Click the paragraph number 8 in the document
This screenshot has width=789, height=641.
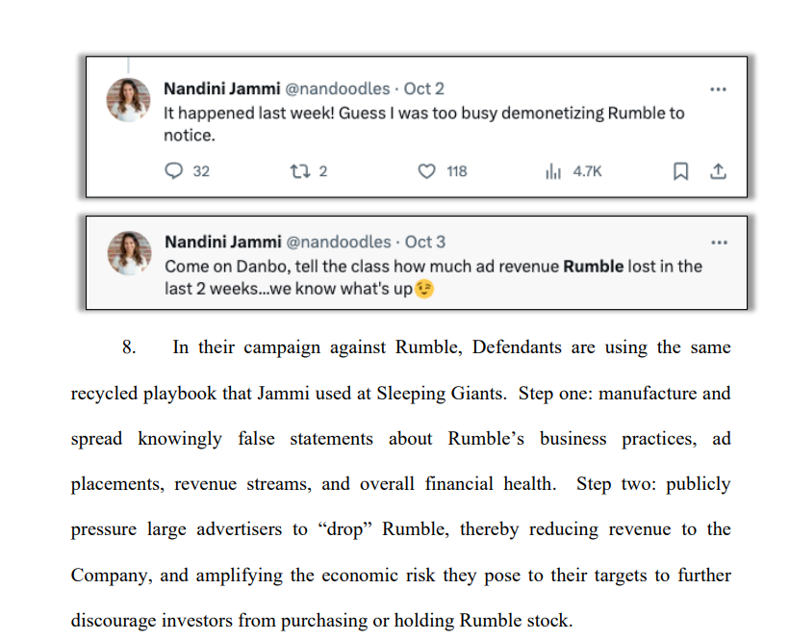tap(129, 347)
